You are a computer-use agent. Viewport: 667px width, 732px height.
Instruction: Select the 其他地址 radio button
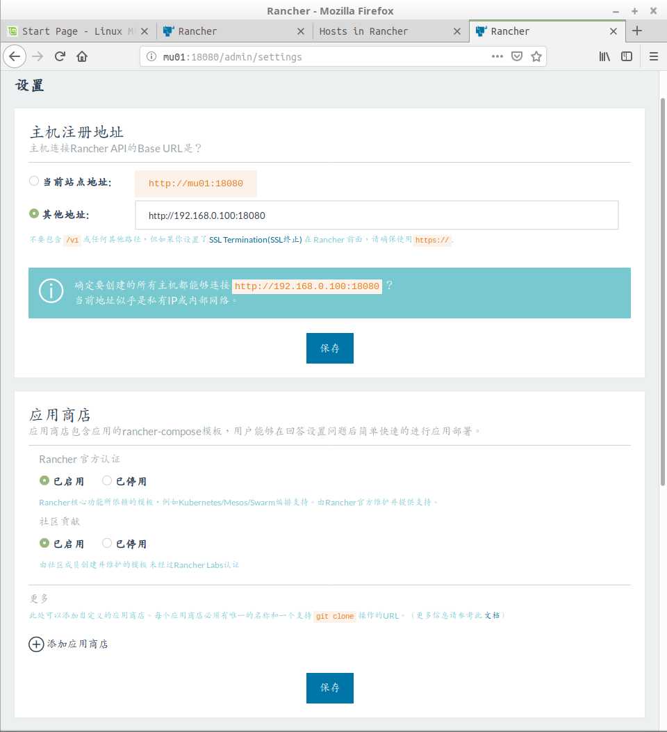pyautogui.click(x=34, y=214)
